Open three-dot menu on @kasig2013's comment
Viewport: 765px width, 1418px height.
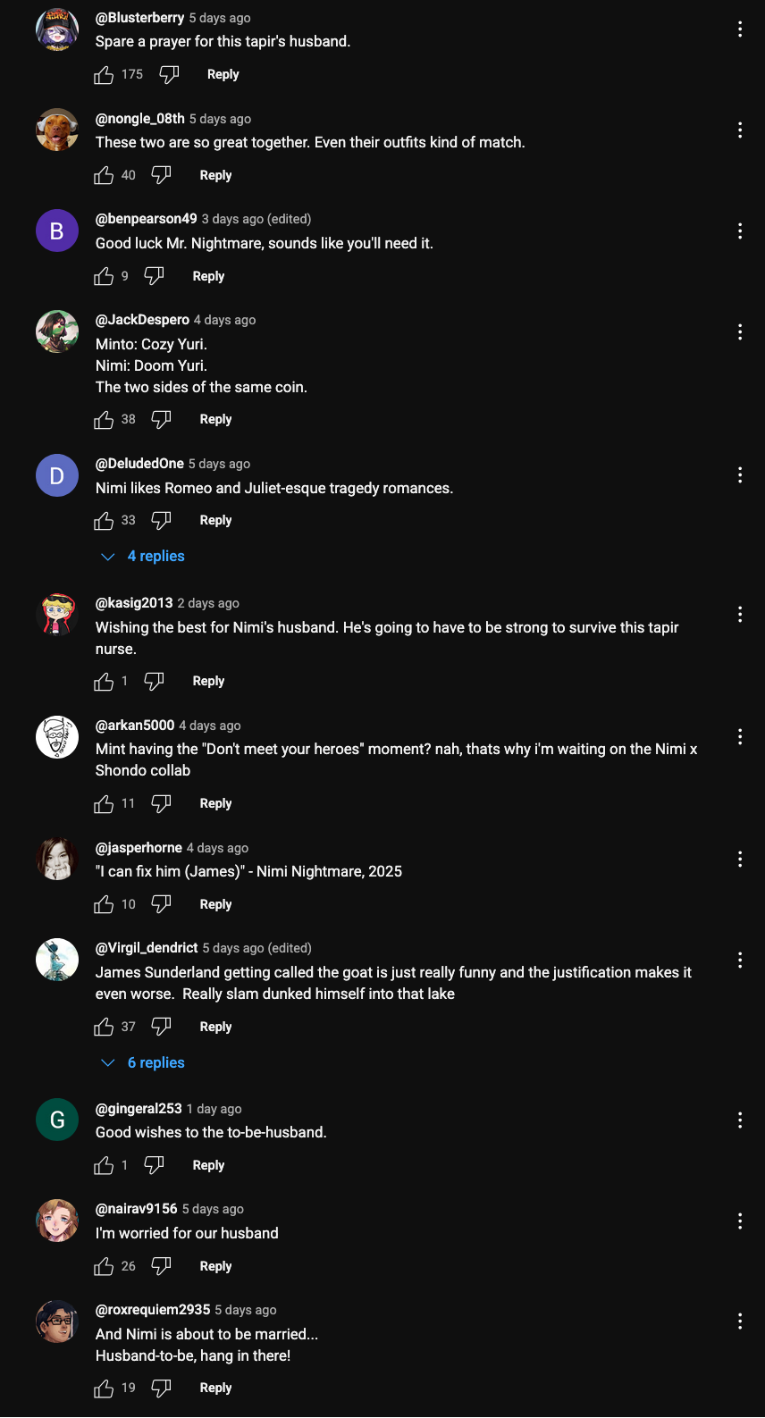[x=740, y=614]
